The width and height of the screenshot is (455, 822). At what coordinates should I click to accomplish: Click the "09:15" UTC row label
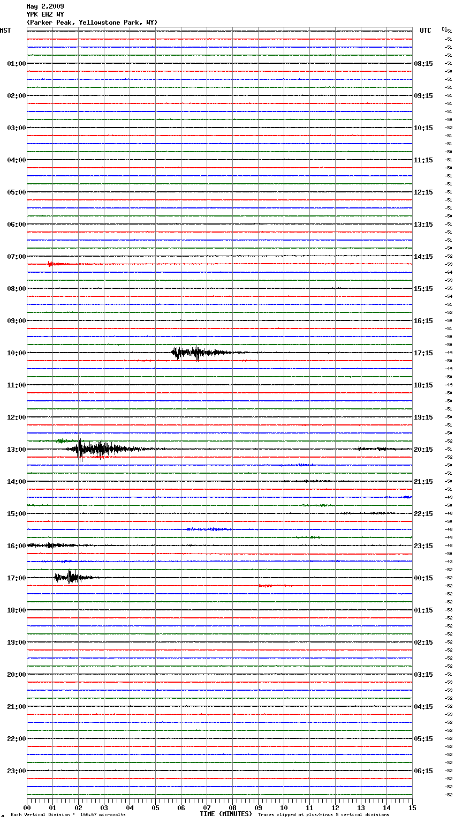tap(423, 96)
